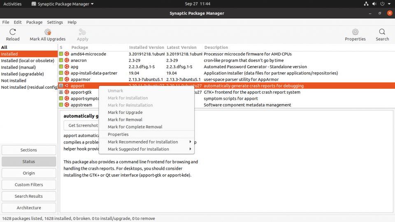Select Properties in the context menu
The height and width of the screenshot is (222, 395).
pyautogui.click(x=146, y=134)
